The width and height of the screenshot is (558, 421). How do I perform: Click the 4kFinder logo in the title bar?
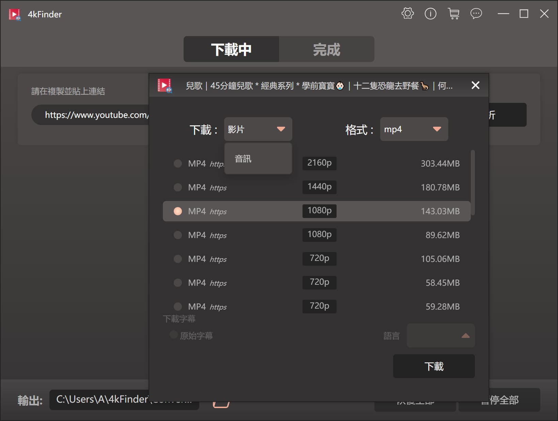(x=15, y=14)
